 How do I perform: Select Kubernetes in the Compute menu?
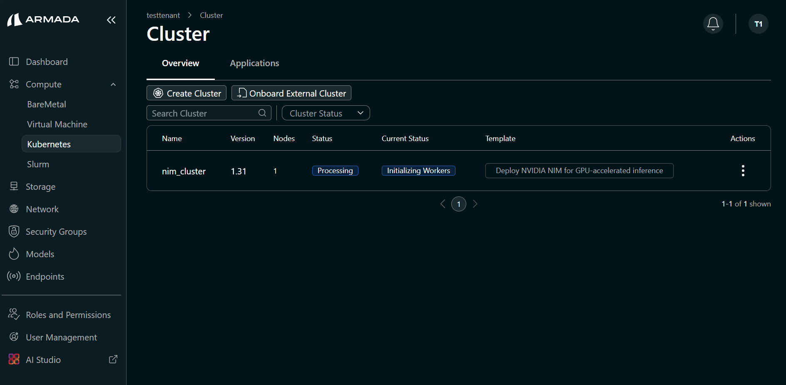pos(49,144)
